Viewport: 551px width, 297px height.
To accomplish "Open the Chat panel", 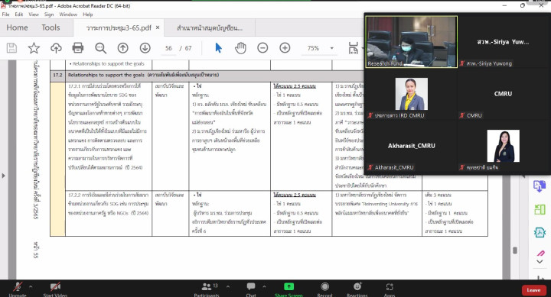I will point(251,289).
